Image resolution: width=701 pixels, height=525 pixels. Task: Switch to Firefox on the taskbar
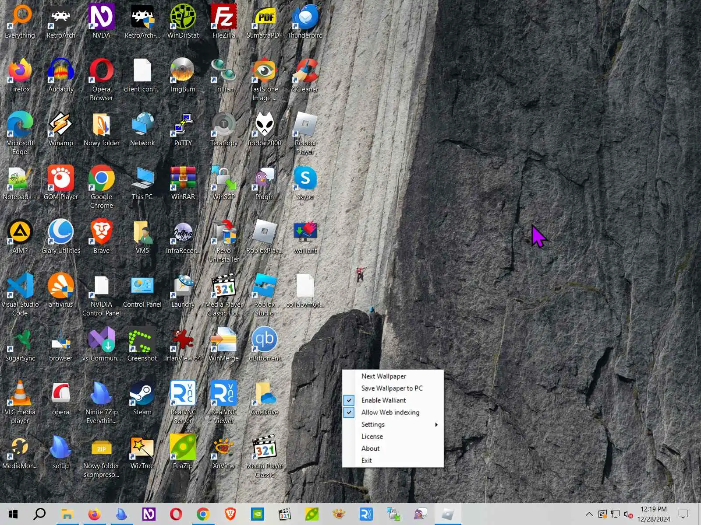tap(94, 514)
